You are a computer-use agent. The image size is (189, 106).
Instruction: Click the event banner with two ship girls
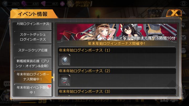117,32
